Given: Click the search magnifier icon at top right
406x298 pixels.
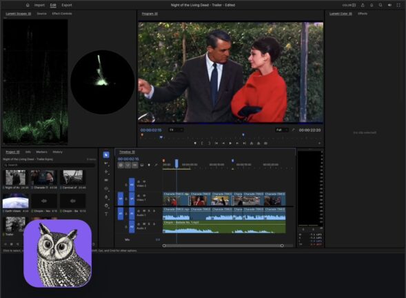Looking at the screenshot, I should click(380, 5).
